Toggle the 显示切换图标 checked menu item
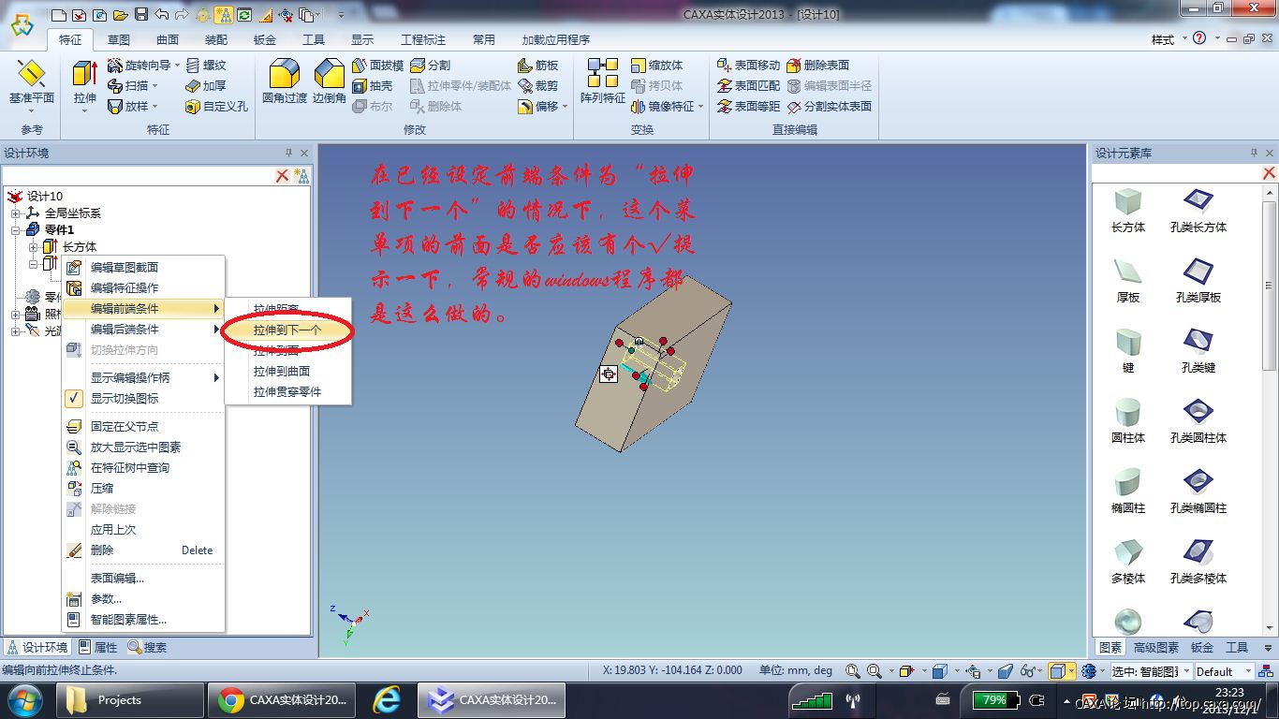 click(x=125, y=398)
